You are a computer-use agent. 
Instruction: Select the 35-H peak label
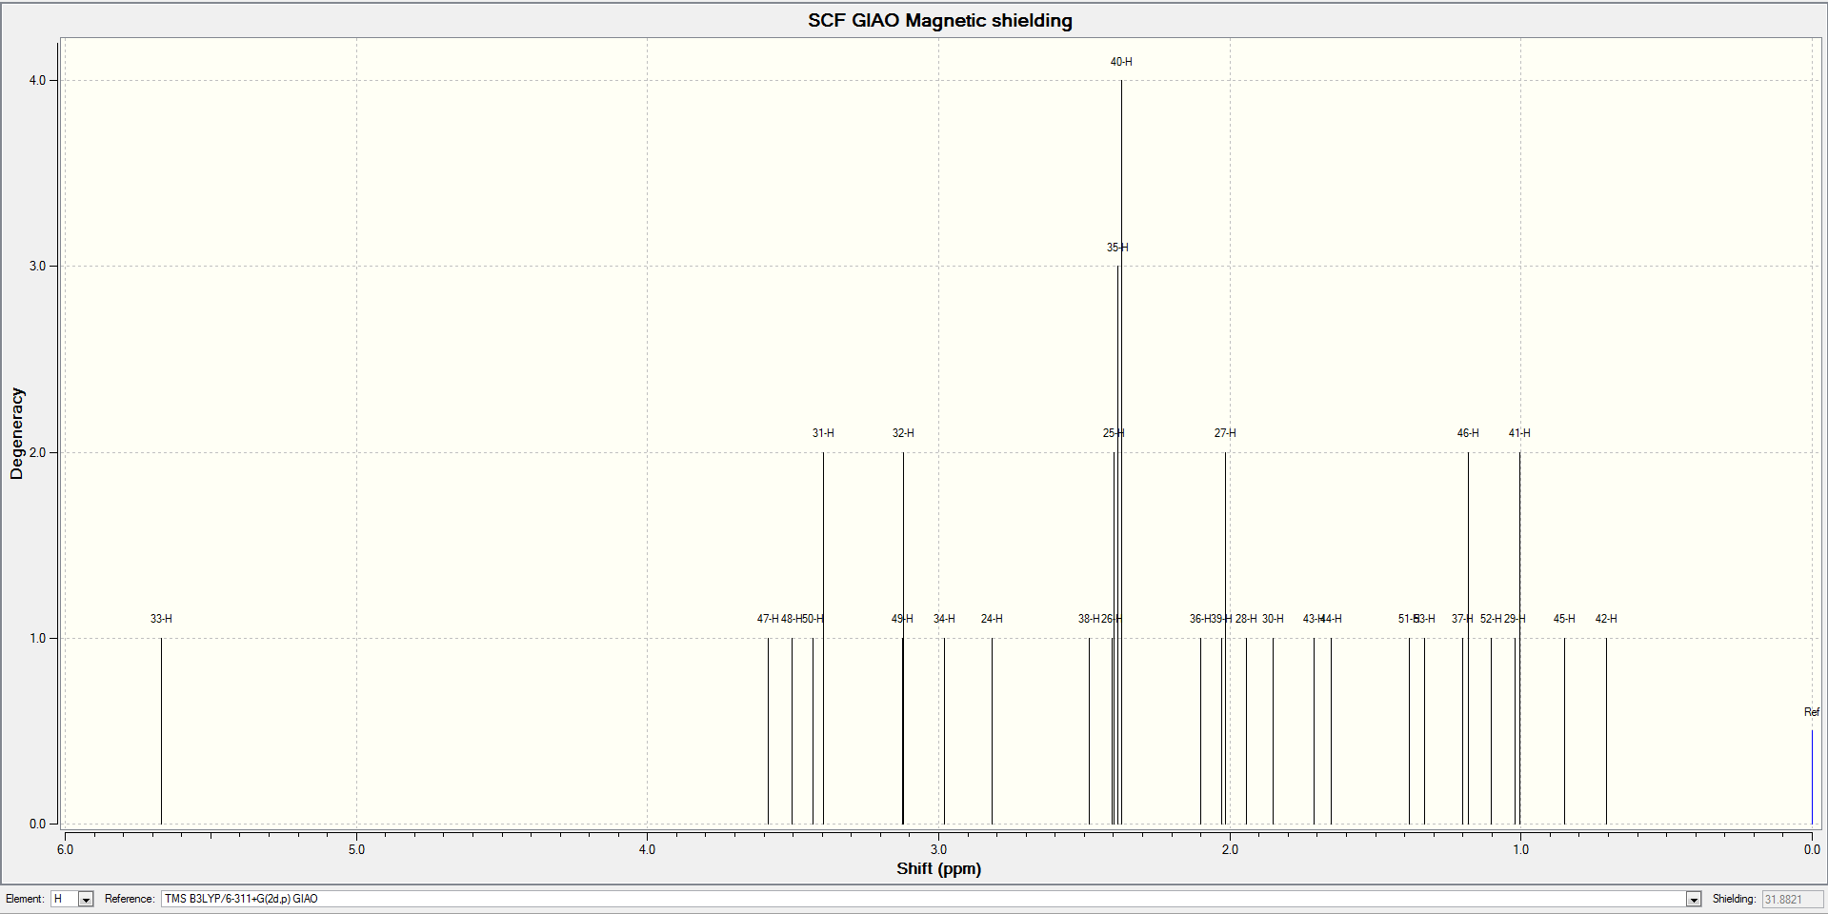tap(1117, 248)
